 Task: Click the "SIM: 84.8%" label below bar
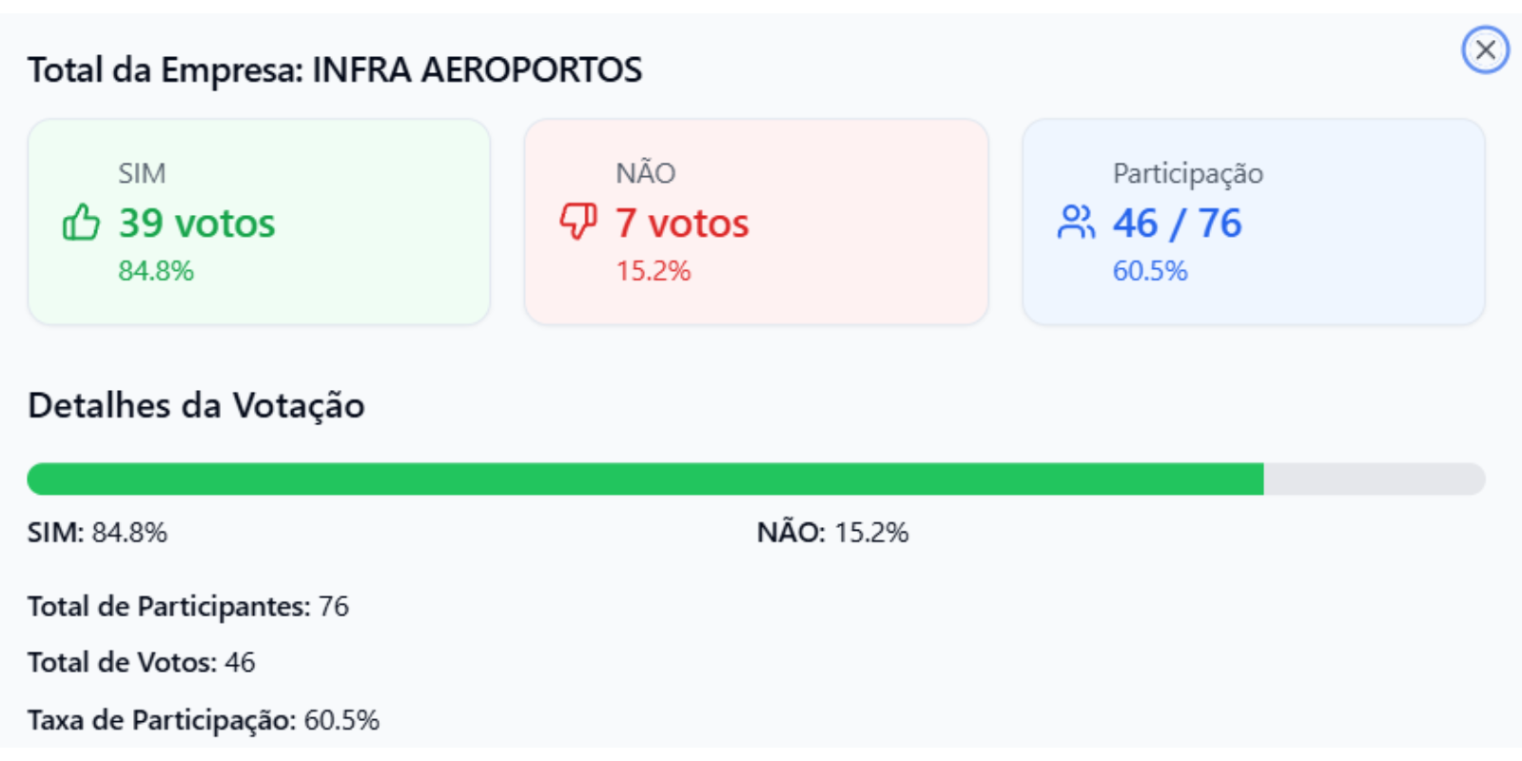point(97,532)
